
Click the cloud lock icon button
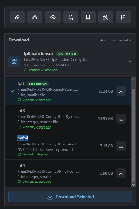53,17
